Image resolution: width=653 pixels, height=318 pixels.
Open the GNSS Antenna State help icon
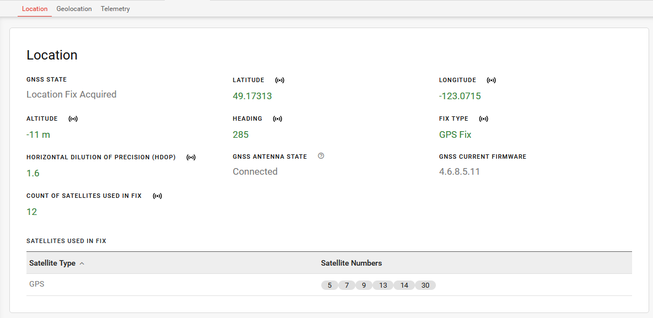(321, 156)
